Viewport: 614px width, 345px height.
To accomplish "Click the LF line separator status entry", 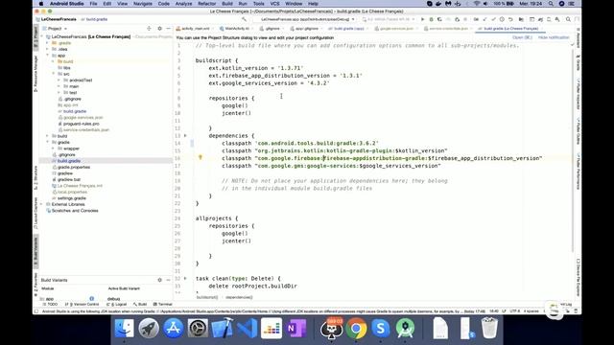I will pos(504,311).
